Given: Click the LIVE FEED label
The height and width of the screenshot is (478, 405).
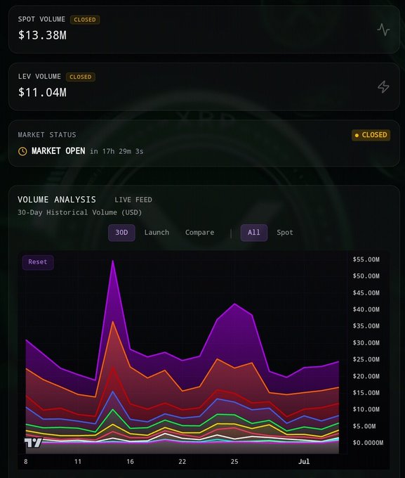Looking at the screenshot, I should click(x=133, y=200).
